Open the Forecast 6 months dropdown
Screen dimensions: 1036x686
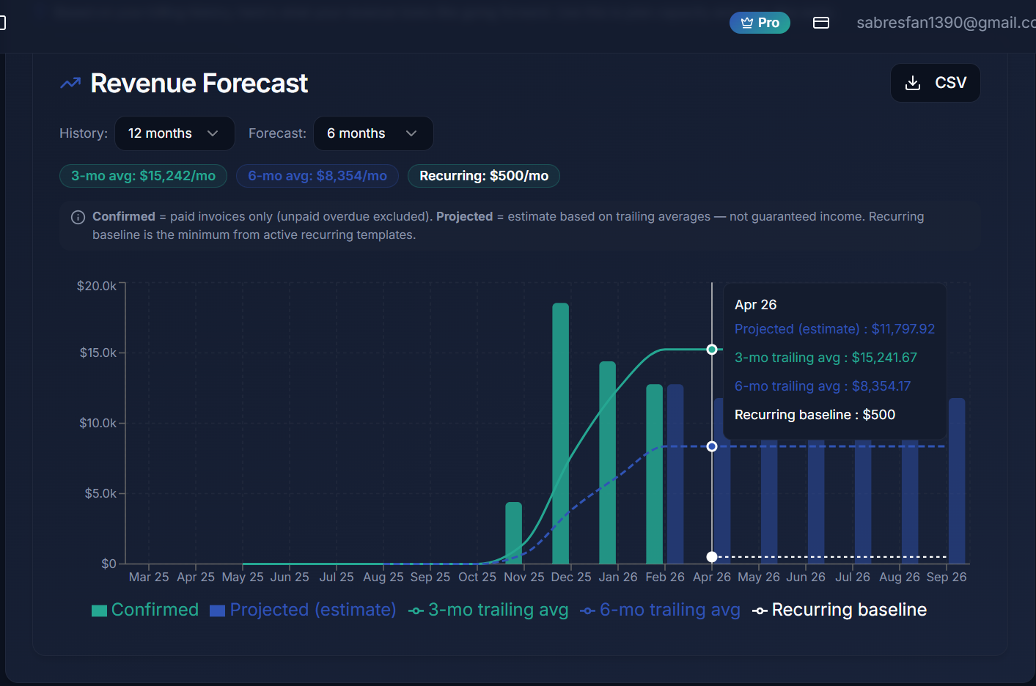(372, 133)
